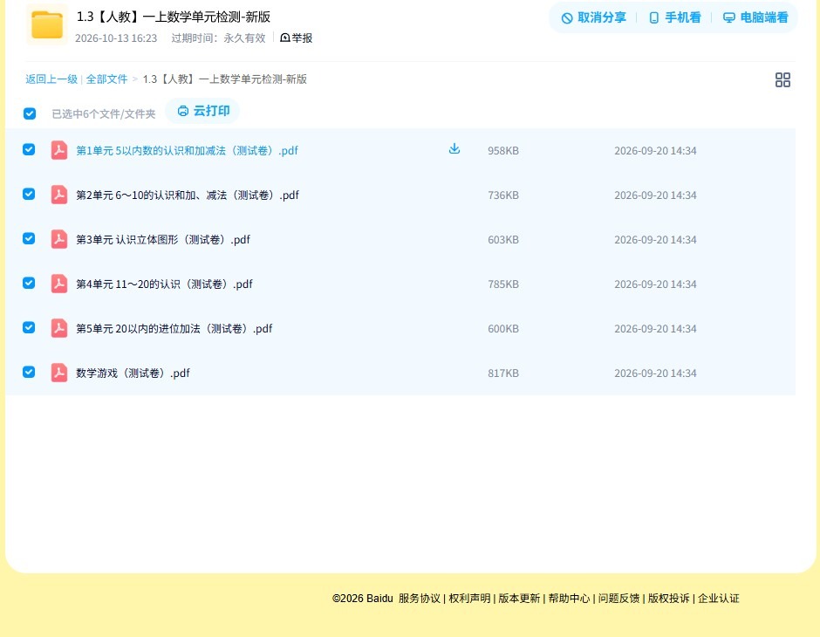Navigate to 全部文件 in breadcrumb
Screen dimensions: 820x637
point(106,79)
